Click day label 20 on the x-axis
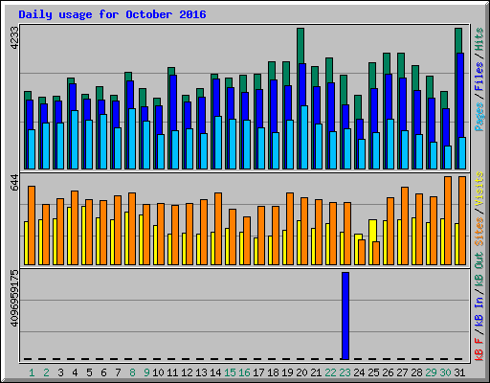Viewport: 490px width, 383px height. (301, 372)
